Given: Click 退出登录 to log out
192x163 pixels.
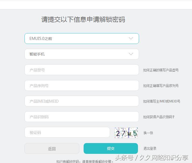Looking at the screenshot, I should pyautogui.click(x=150, y=148).
